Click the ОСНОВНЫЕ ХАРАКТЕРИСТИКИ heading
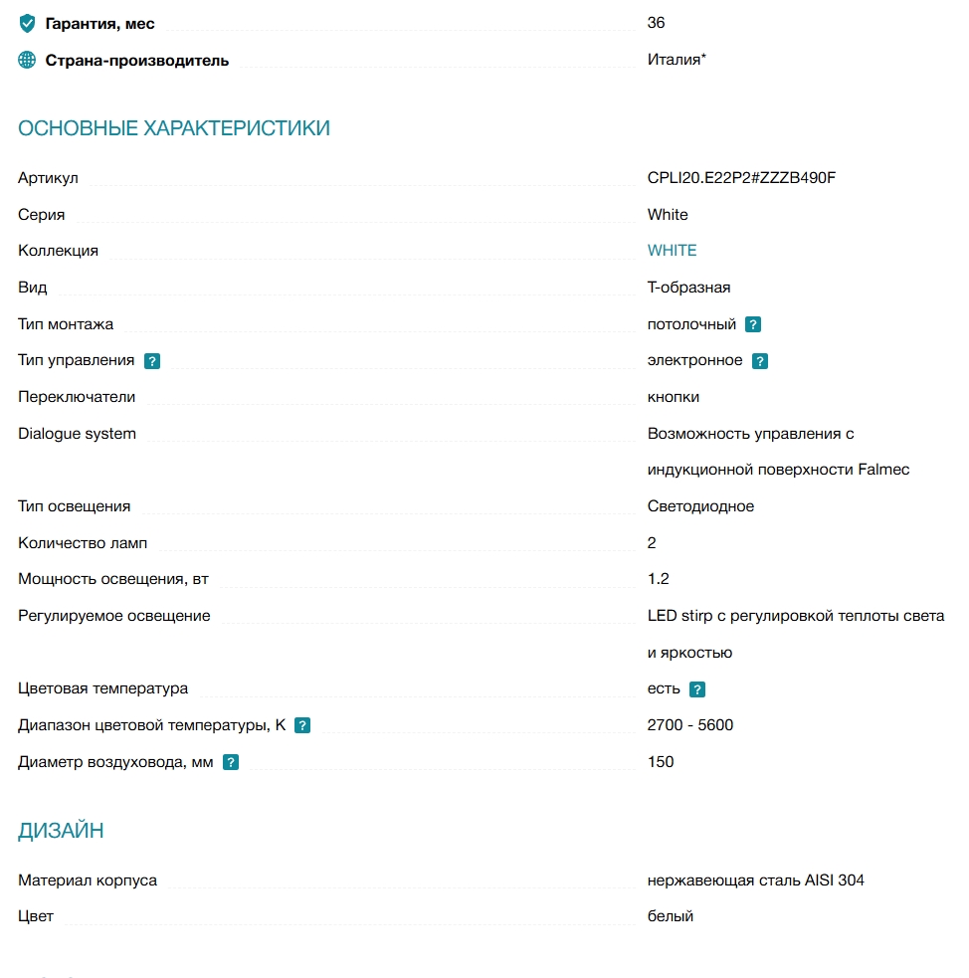Viewport: 969px width, 978px height. 174,128
